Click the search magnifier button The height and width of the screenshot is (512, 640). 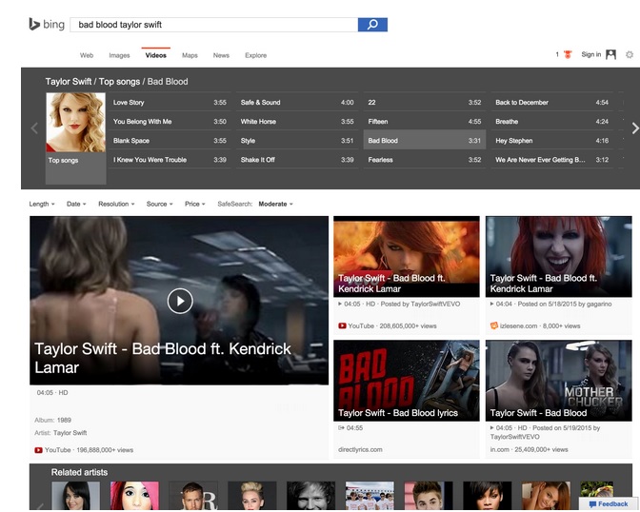coord(372,25)
